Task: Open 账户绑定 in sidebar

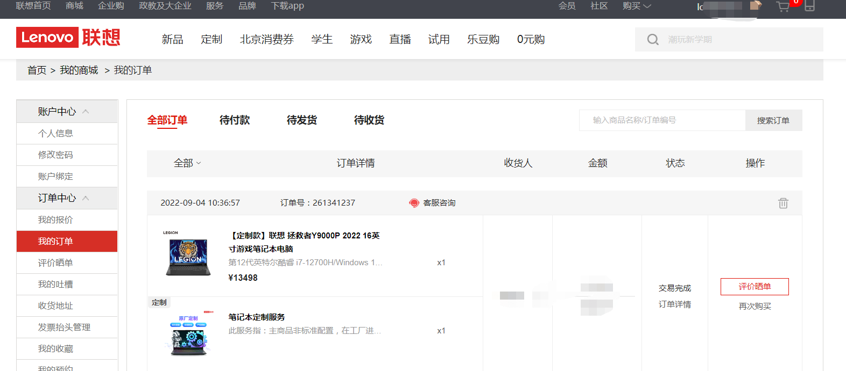Action: [67, 176]
